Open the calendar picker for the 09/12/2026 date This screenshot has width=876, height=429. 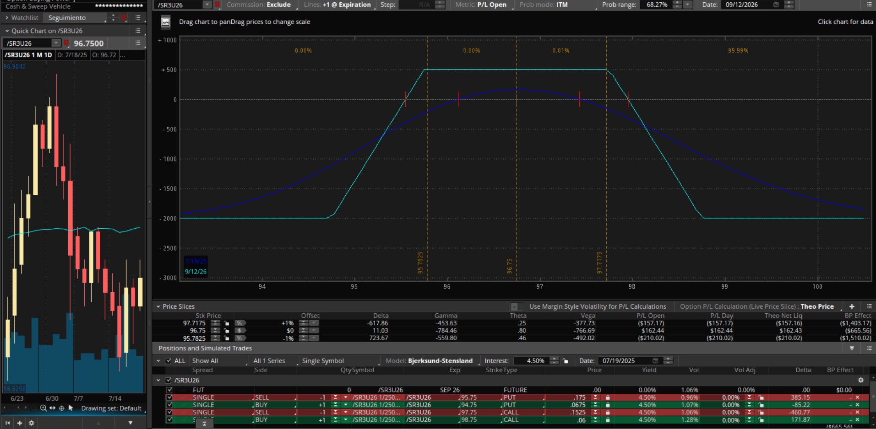pyautogui.click(x=776, y=5)
